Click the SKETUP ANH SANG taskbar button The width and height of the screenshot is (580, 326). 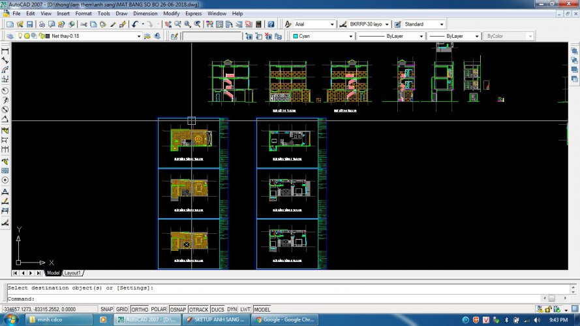[x=215, y=320]
